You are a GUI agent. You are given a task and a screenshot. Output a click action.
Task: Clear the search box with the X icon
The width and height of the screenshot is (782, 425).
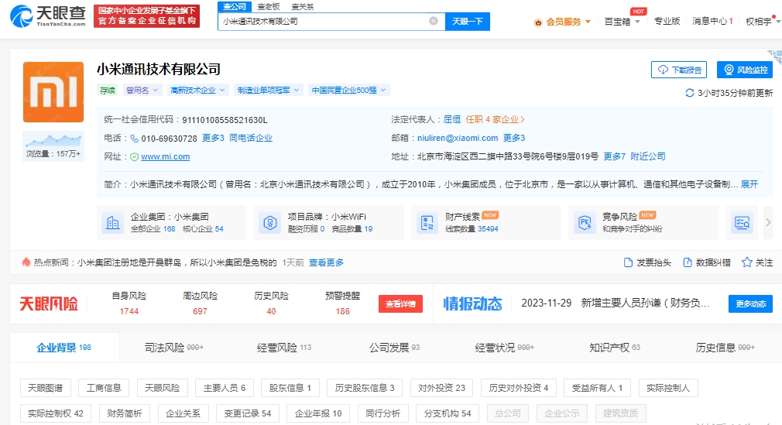click(434, 21)
